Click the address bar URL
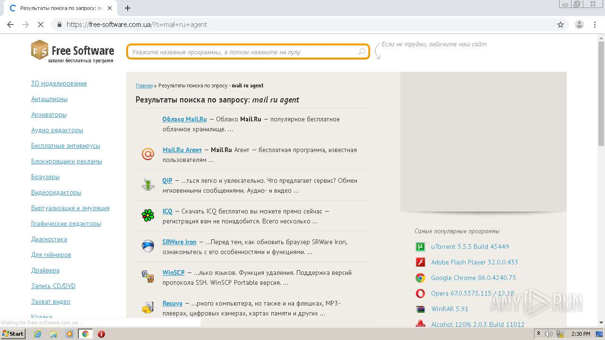The image size is (605, 340). (137, 25)
